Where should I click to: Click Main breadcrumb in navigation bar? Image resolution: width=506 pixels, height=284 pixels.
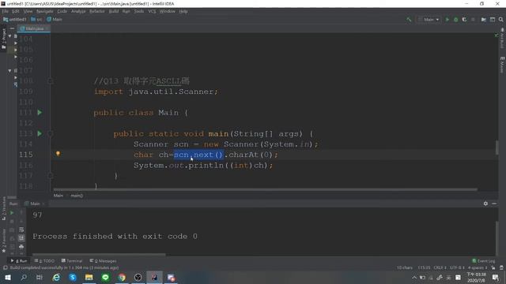coord(55,19)
